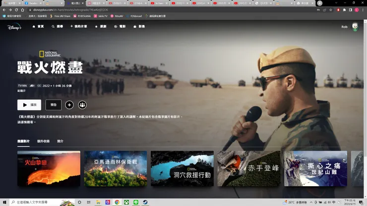
Task: Switch to the 額外收錄 tab
Action: point(43,141)
